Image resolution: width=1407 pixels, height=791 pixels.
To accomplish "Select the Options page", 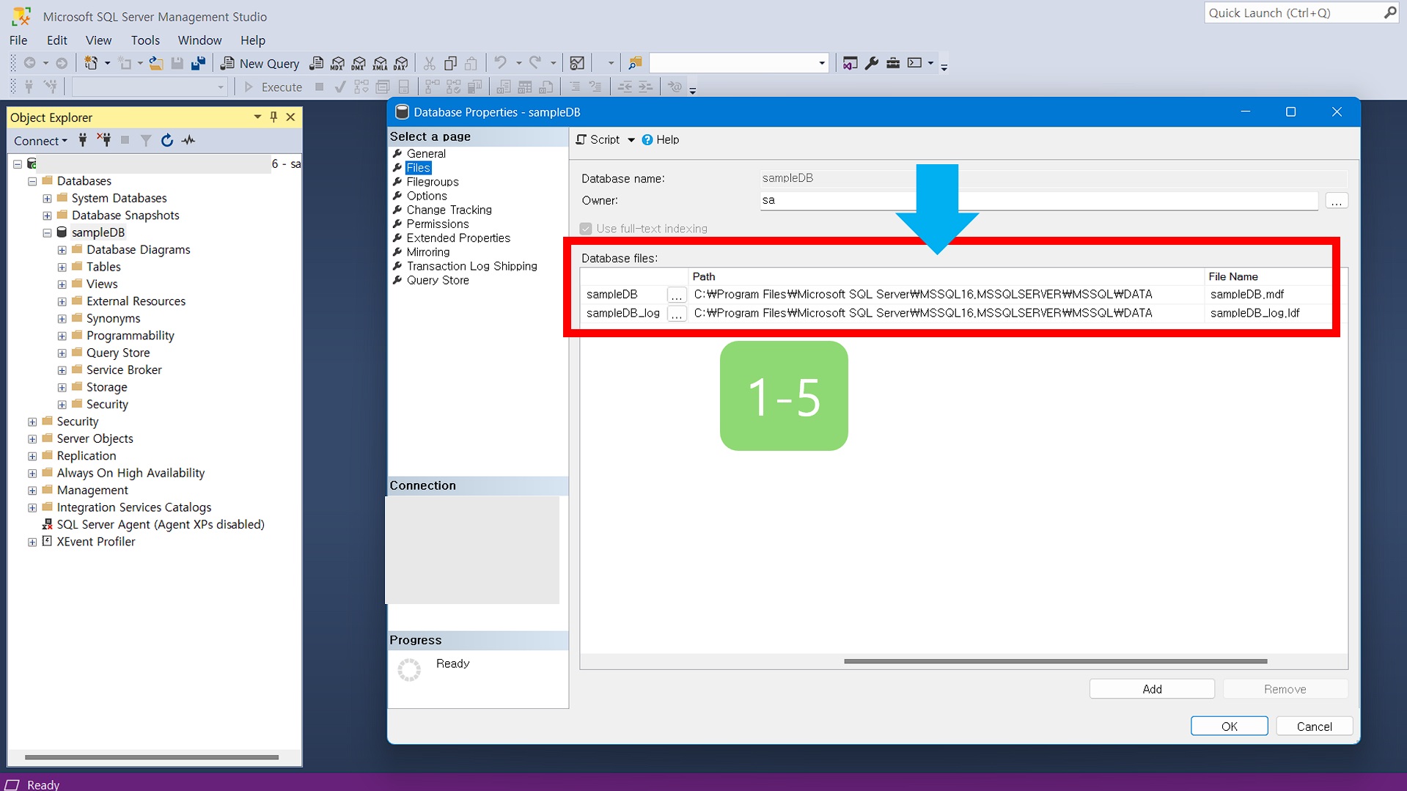I will coord(427,196).
